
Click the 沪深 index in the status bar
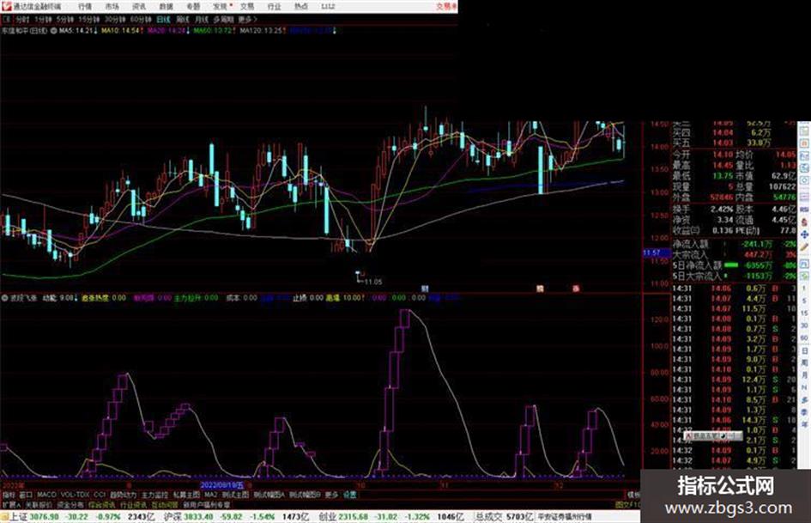point(172,517)
